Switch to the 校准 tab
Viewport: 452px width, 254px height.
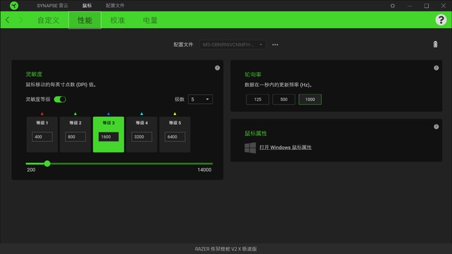(117, 20)
